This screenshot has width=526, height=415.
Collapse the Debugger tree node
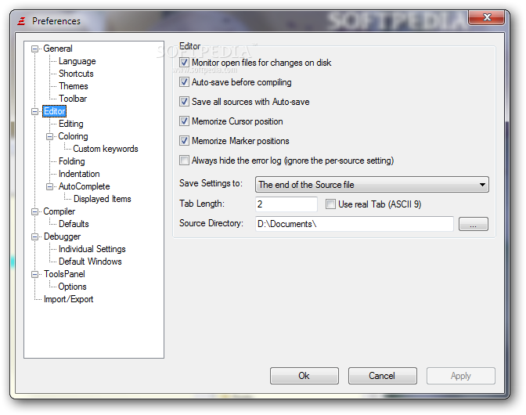pos(34,236)
